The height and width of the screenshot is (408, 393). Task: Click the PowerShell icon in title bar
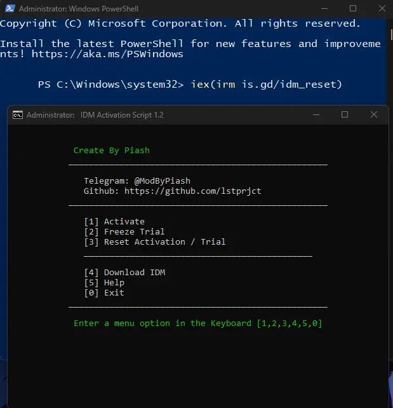10,8
